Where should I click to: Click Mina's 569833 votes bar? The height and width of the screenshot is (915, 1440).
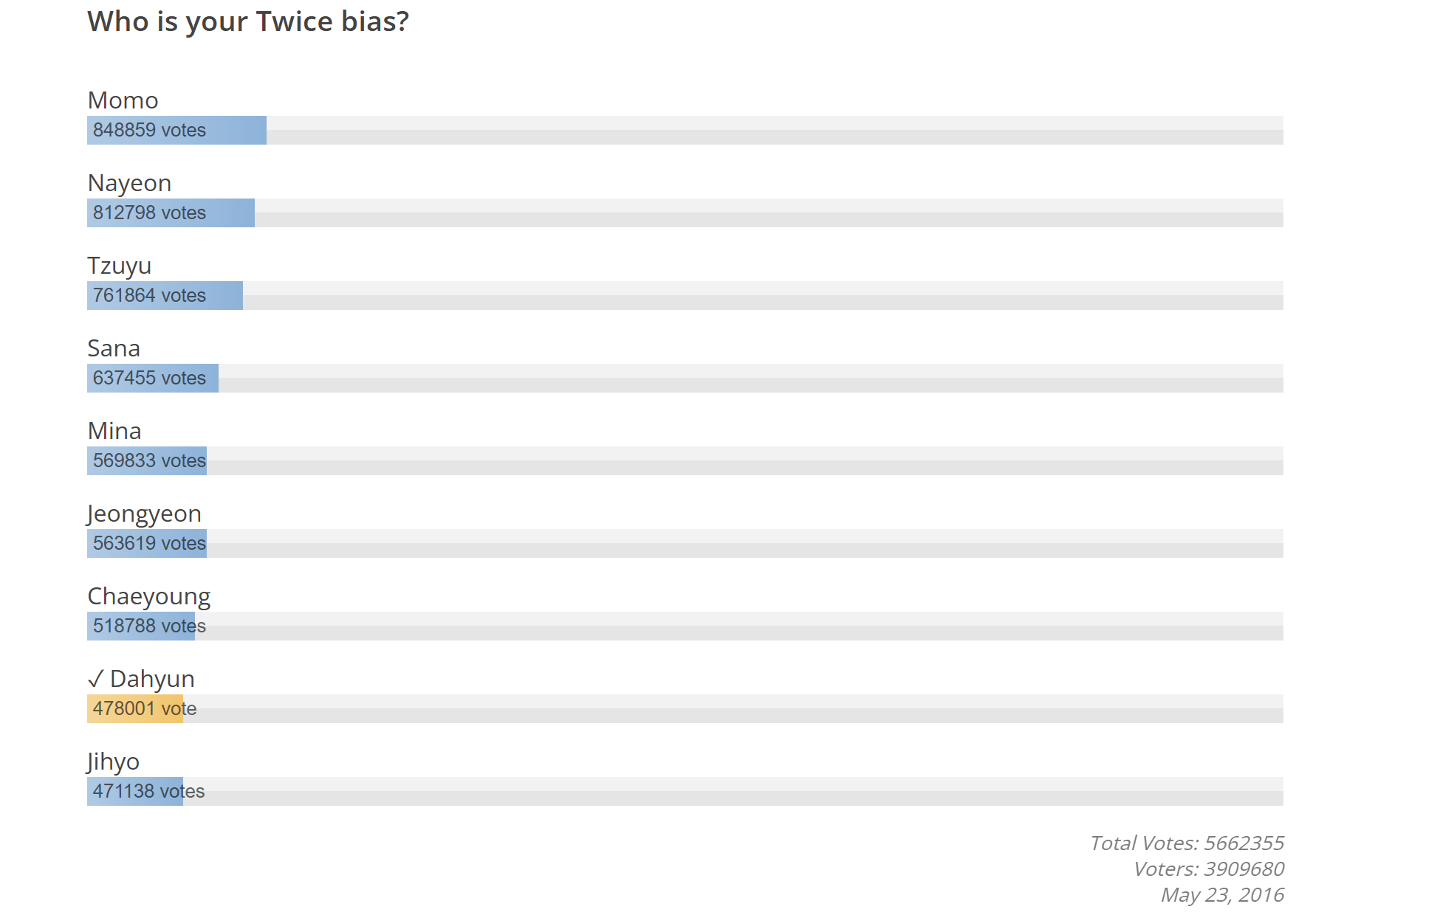pyautogui.click(x=147, y=461)
